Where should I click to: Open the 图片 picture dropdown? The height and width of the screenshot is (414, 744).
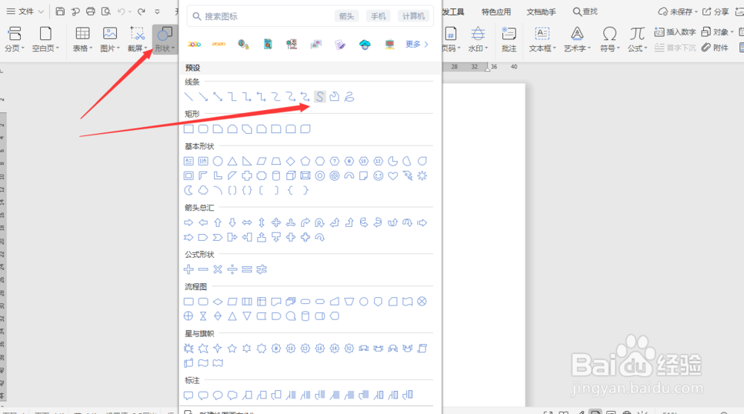110,39
